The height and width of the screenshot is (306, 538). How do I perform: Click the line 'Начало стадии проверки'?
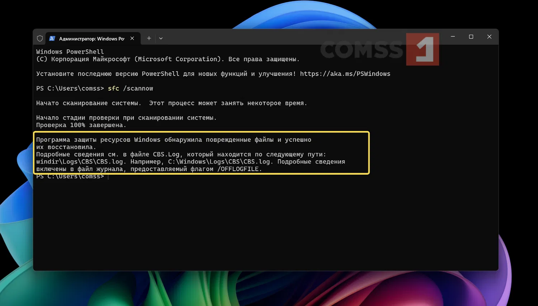pos(127,118)
